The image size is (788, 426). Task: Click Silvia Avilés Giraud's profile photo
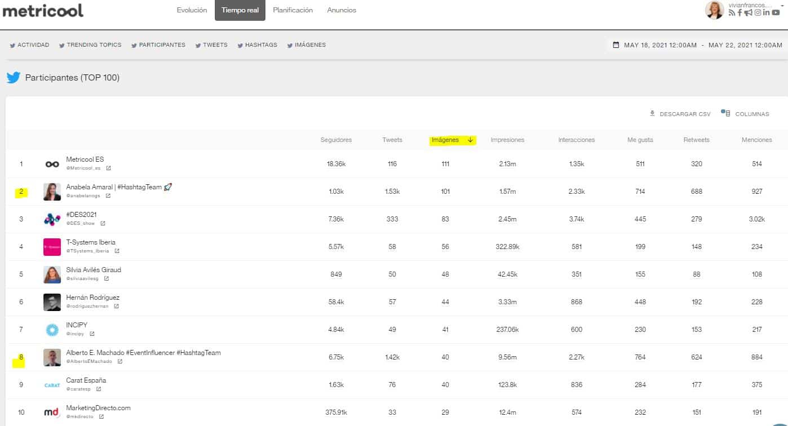click(x=52, y=274)
